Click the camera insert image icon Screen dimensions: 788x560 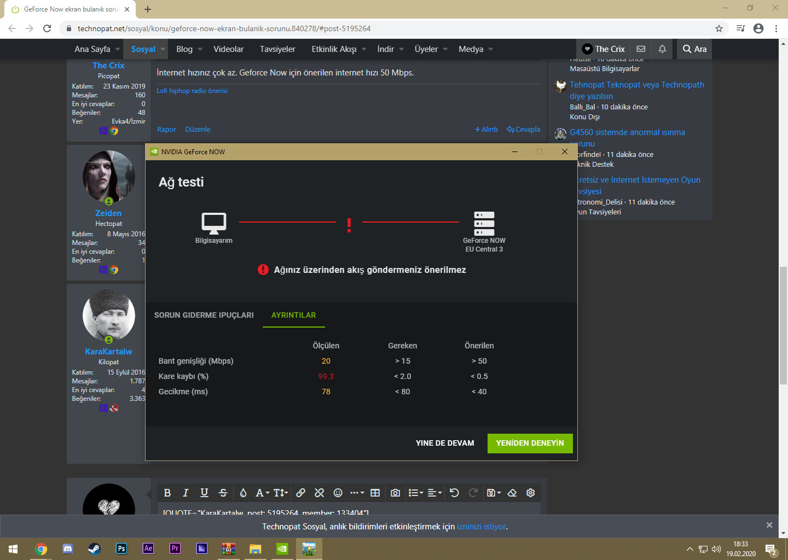(x=395, y=493)
